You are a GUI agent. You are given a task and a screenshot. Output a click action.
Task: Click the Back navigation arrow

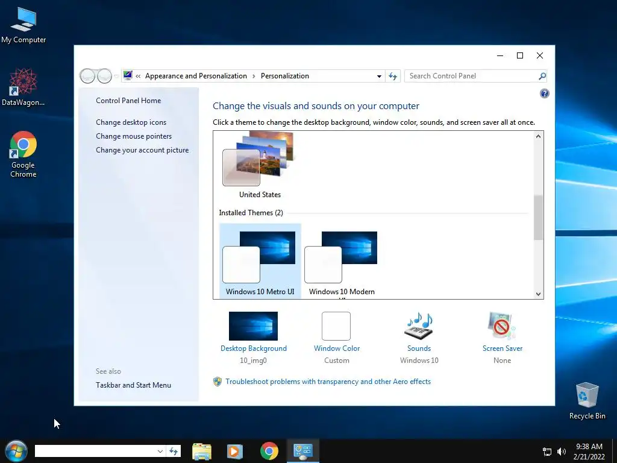[x=87, y=75]
